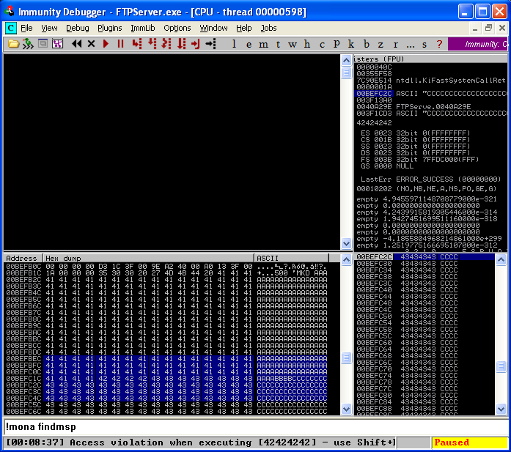Click disassembly pane scroll up arrow
The height and width of the screenshot is (452, 511).
(346, 60)
